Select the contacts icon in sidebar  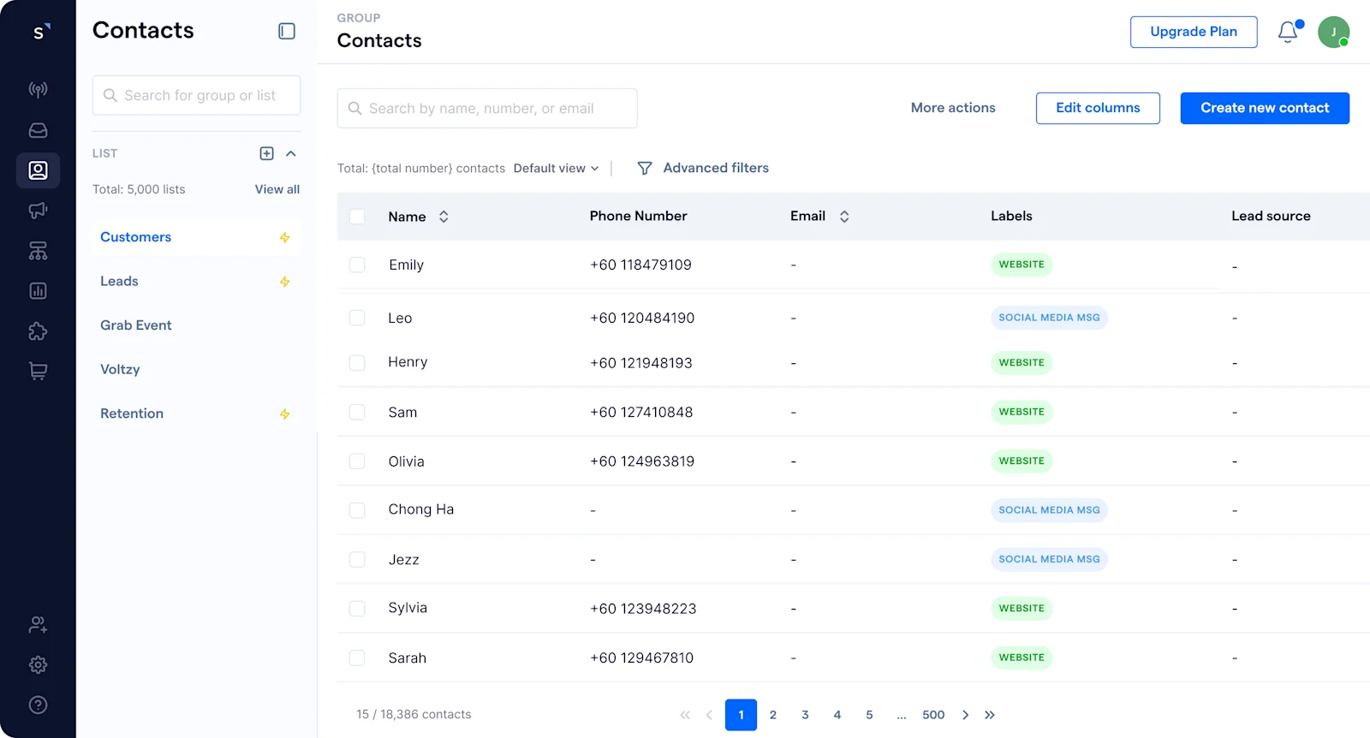pyautogui.click(x=38, y=170)
